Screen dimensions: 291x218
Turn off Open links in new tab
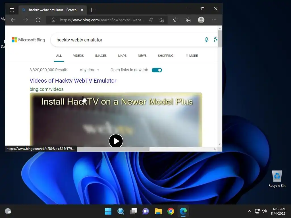[x=157, y=70]
